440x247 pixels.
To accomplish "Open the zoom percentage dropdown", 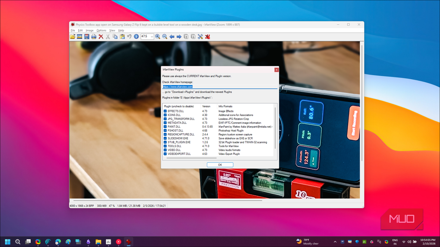I will click(x=152, y=37).
